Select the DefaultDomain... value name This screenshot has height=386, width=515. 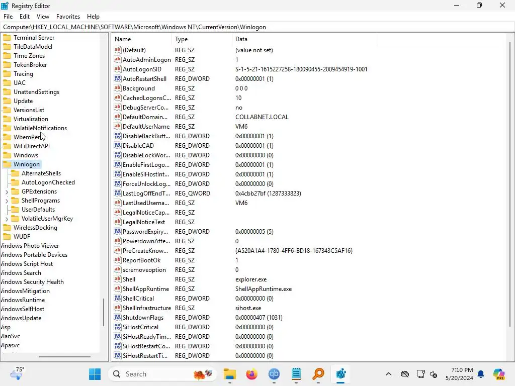[x=145, y=117]
